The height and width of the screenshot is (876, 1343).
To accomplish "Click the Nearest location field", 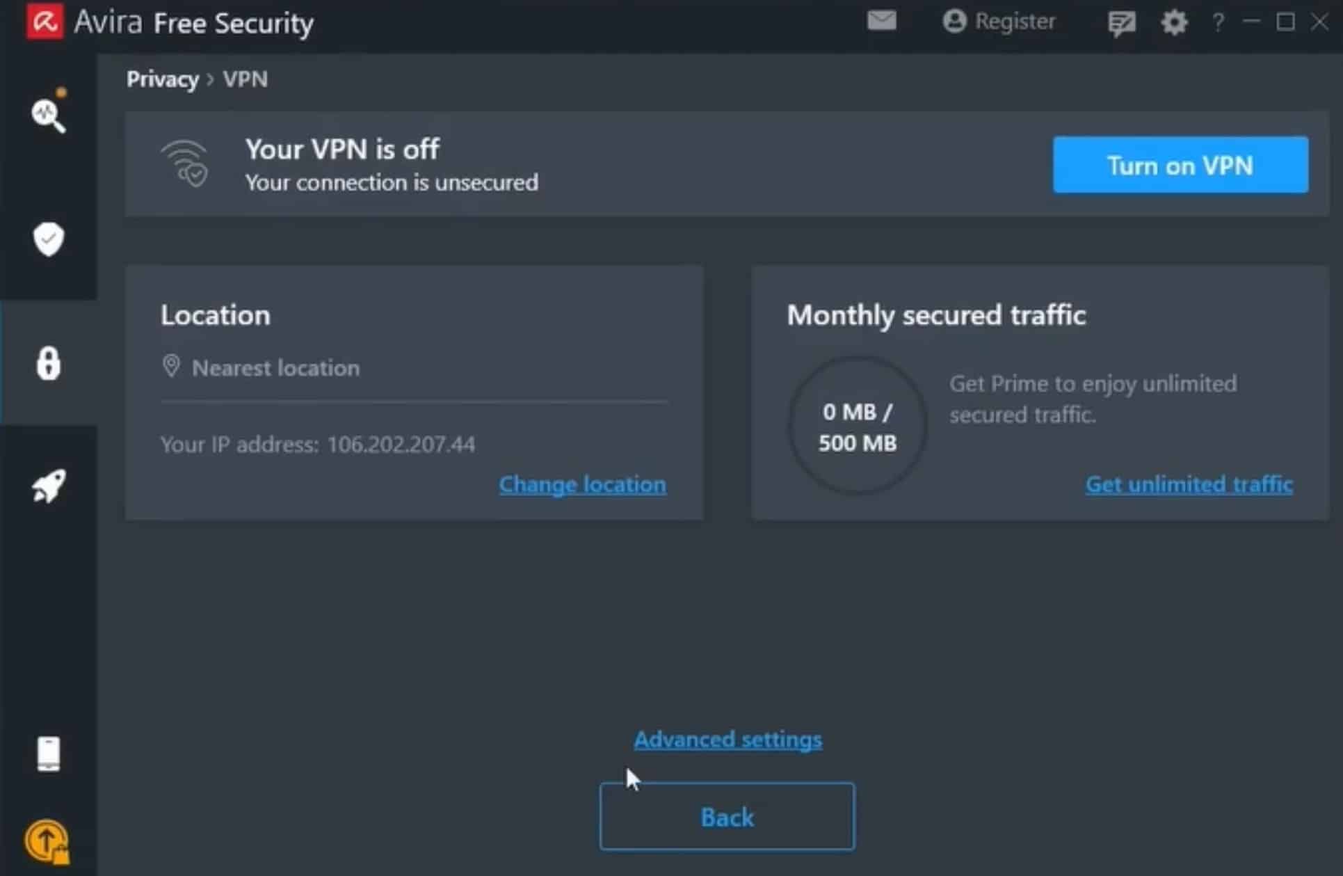I will point(276,368).
